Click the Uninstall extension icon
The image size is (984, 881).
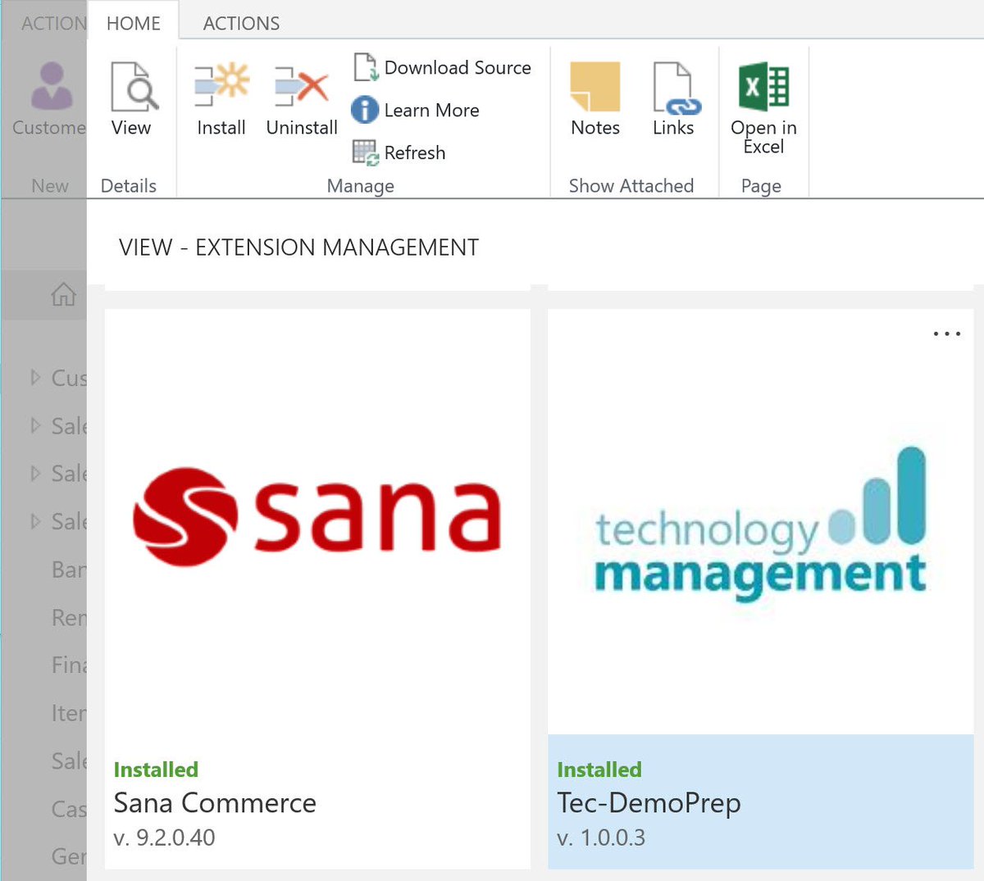pos(301,87)
